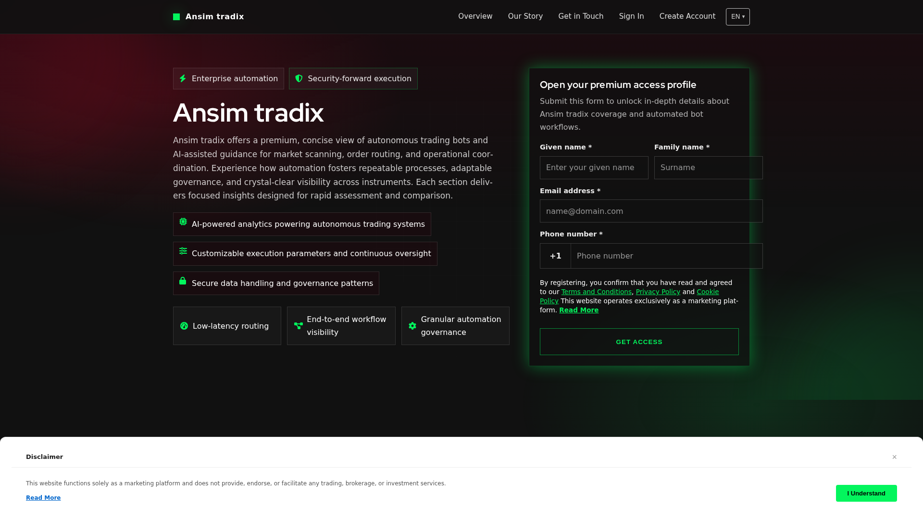
Task: Click the gauge icon for Low-latency routing
Action: pos(184,326)
